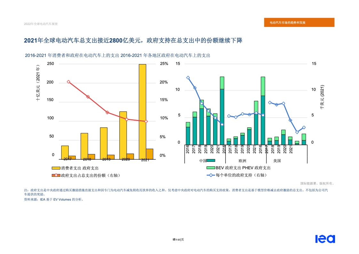Click the highest red line point at 20%

tap(68, 82)
